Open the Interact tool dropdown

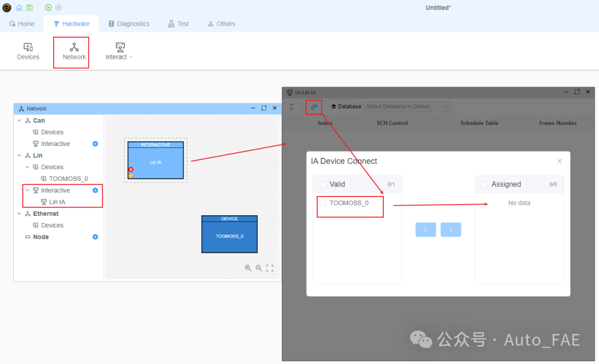[119, 52]
